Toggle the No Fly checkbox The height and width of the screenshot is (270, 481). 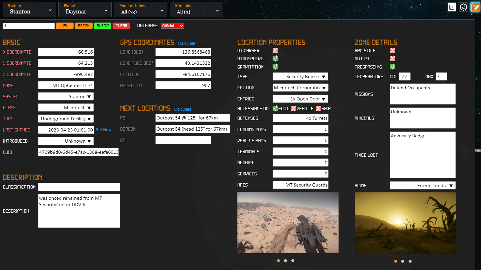coord(392,59)
